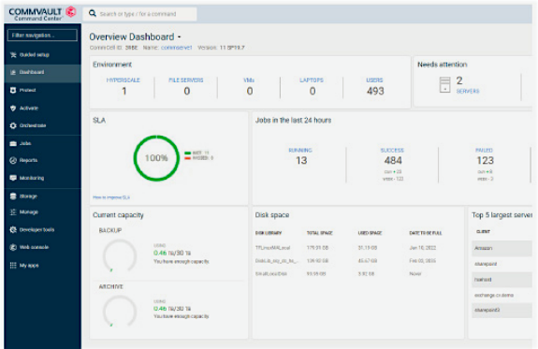Screen dimensions: 538x349
Task: Click the users count 493
Action: point(375,91)
